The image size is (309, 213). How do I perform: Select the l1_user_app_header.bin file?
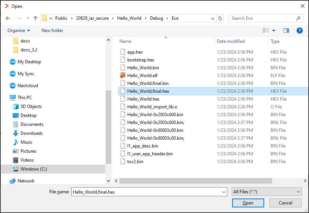(150, 153)
